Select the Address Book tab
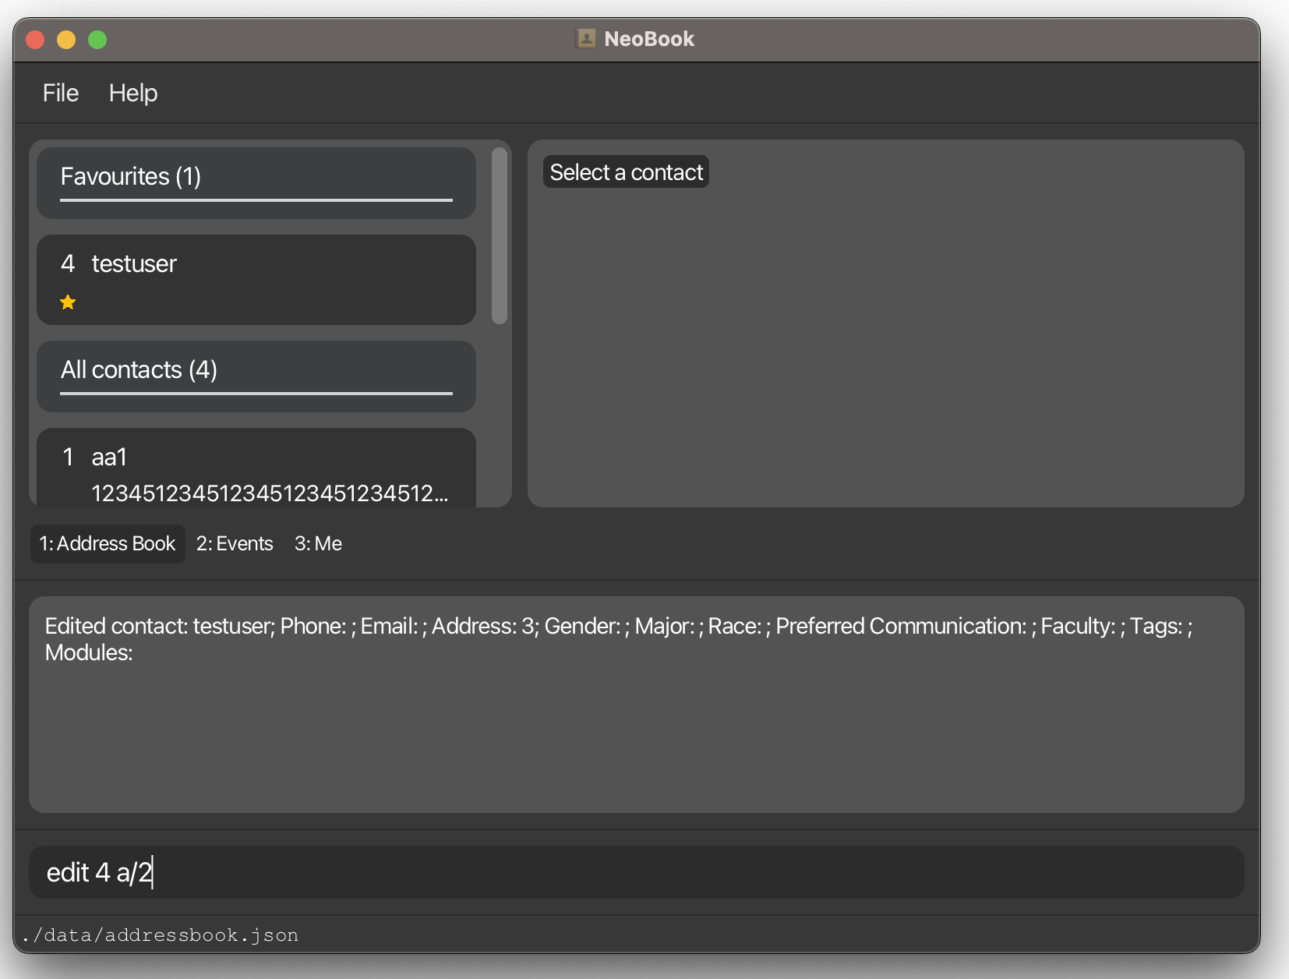The height and width of the screenshot is (979, 1289). pos(108,543)
